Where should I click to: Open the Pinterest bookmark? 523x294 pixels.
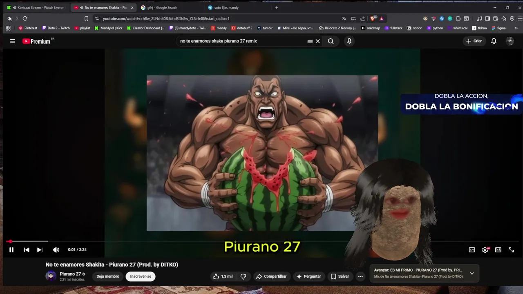coord(28,28)
